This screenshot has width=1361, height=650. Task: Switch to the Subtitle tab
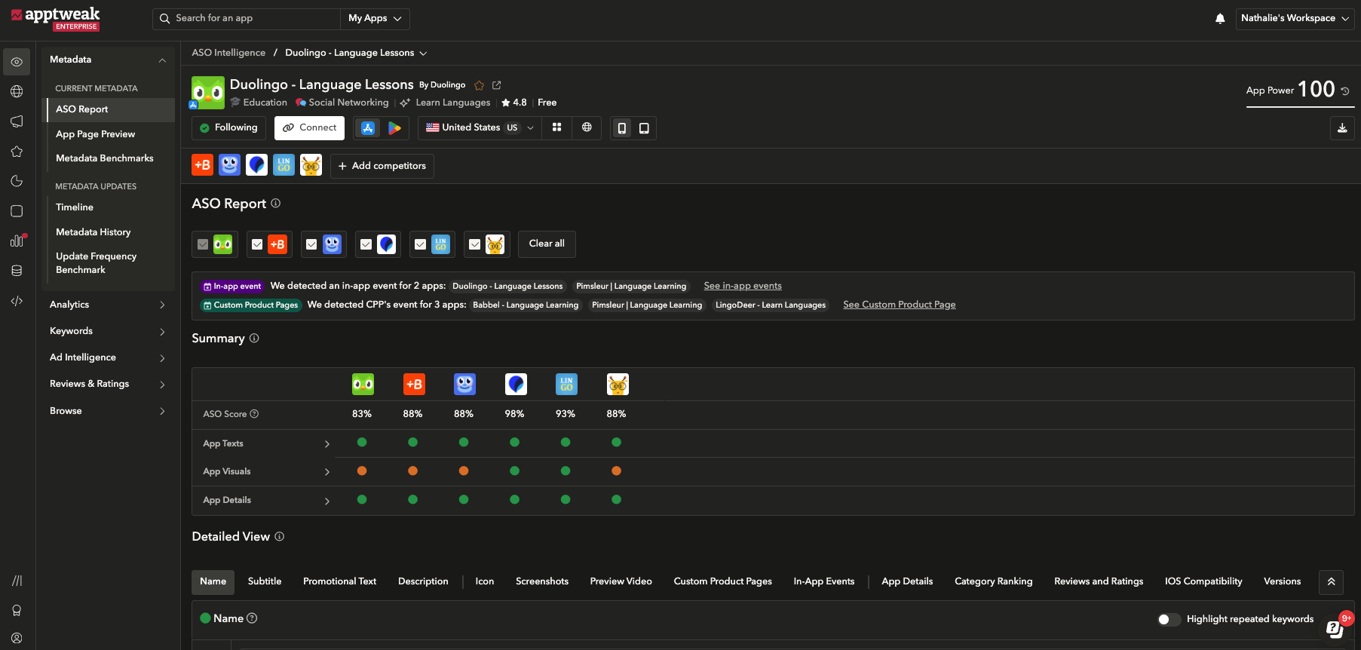(x=265, y=581)
